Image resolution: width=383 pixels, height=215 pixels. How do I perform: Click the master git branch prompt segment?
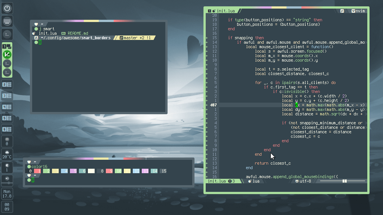(135, 38)
